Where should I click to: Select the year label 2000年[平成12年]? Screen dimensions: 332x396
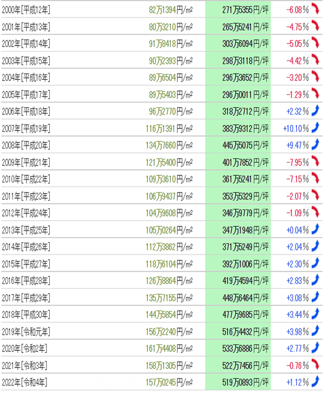26,10
